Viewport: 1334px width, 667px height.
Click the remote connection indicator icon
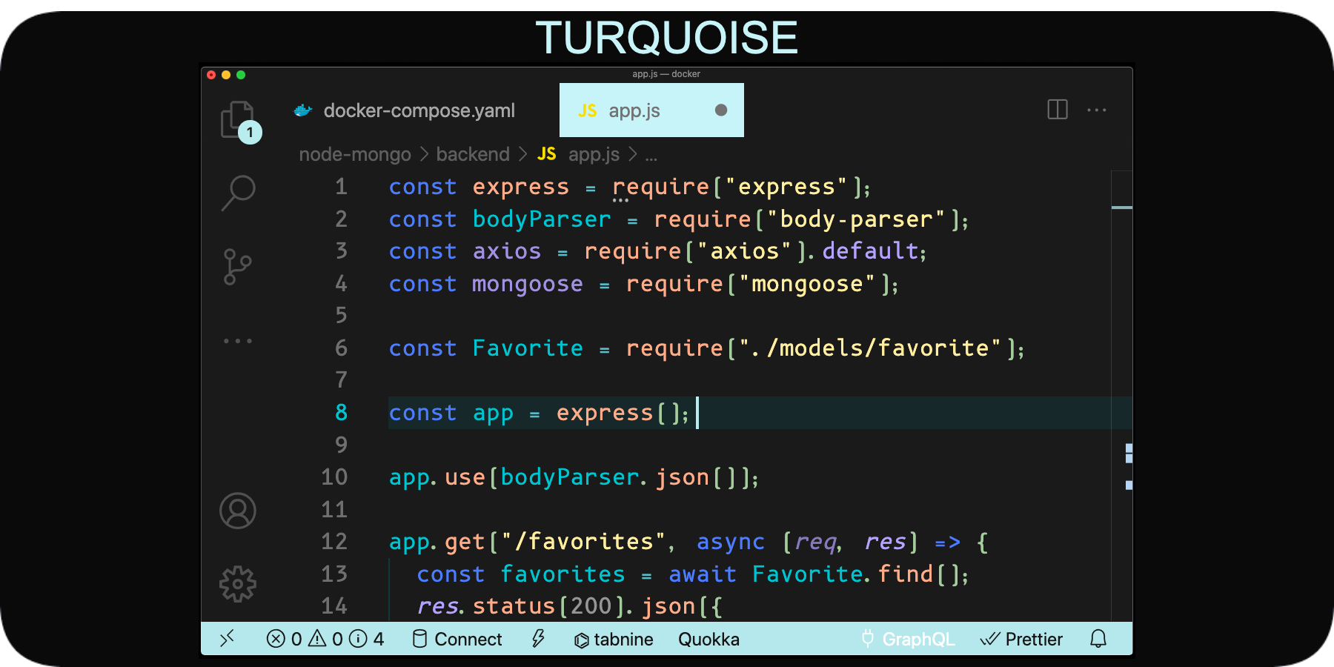click(228, 639)
